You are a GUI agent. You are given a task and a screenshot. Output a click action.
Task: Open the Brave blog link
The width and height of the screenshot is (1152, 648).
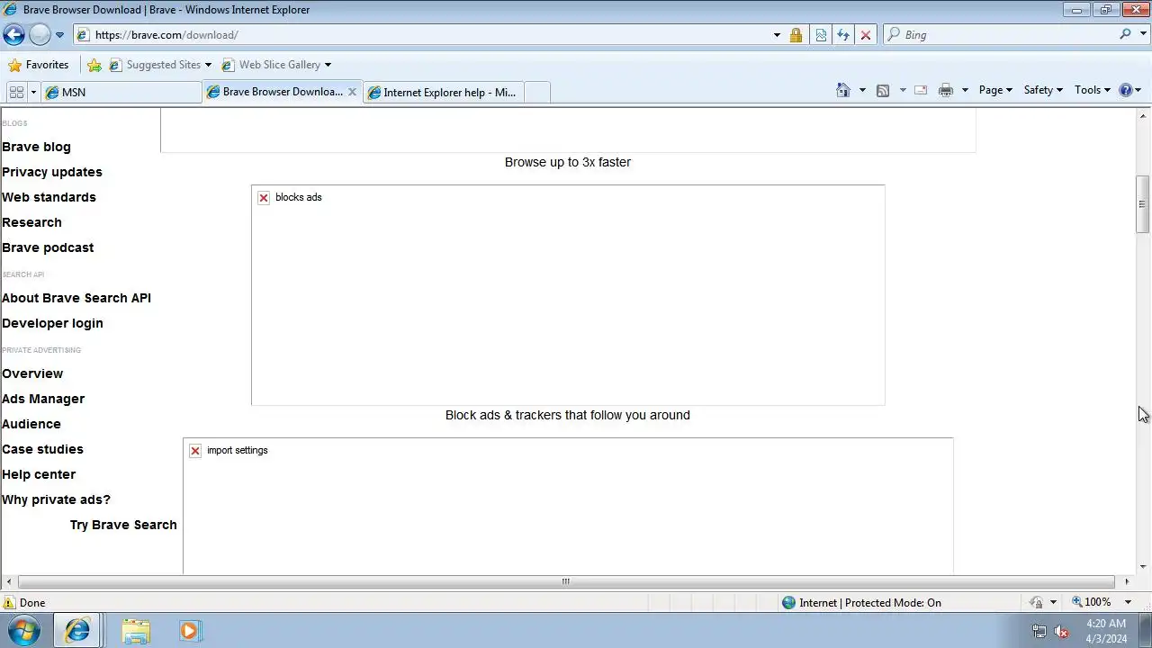36,147
